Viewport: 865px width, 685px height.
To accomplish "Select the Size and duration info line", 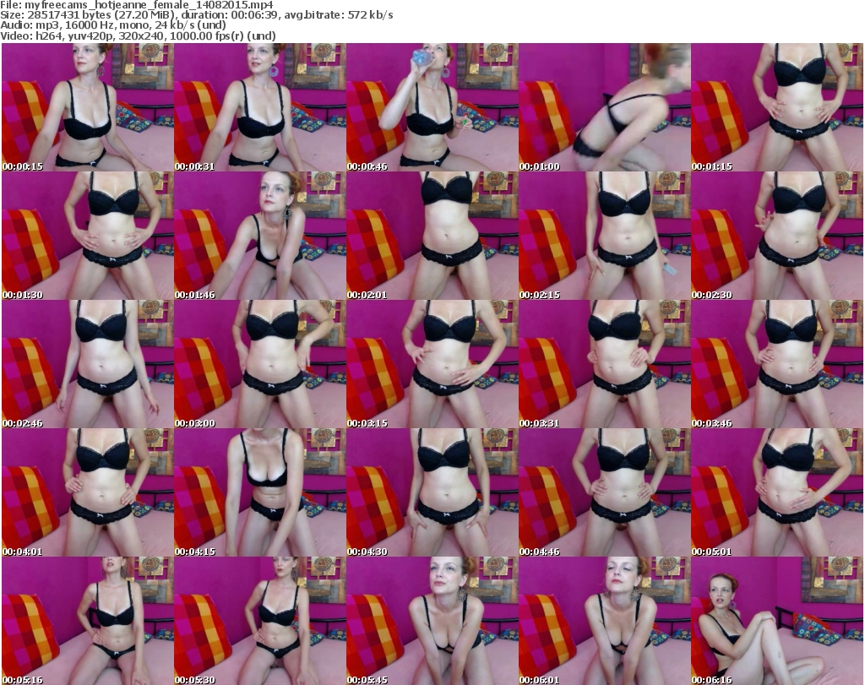I will 197,15.
